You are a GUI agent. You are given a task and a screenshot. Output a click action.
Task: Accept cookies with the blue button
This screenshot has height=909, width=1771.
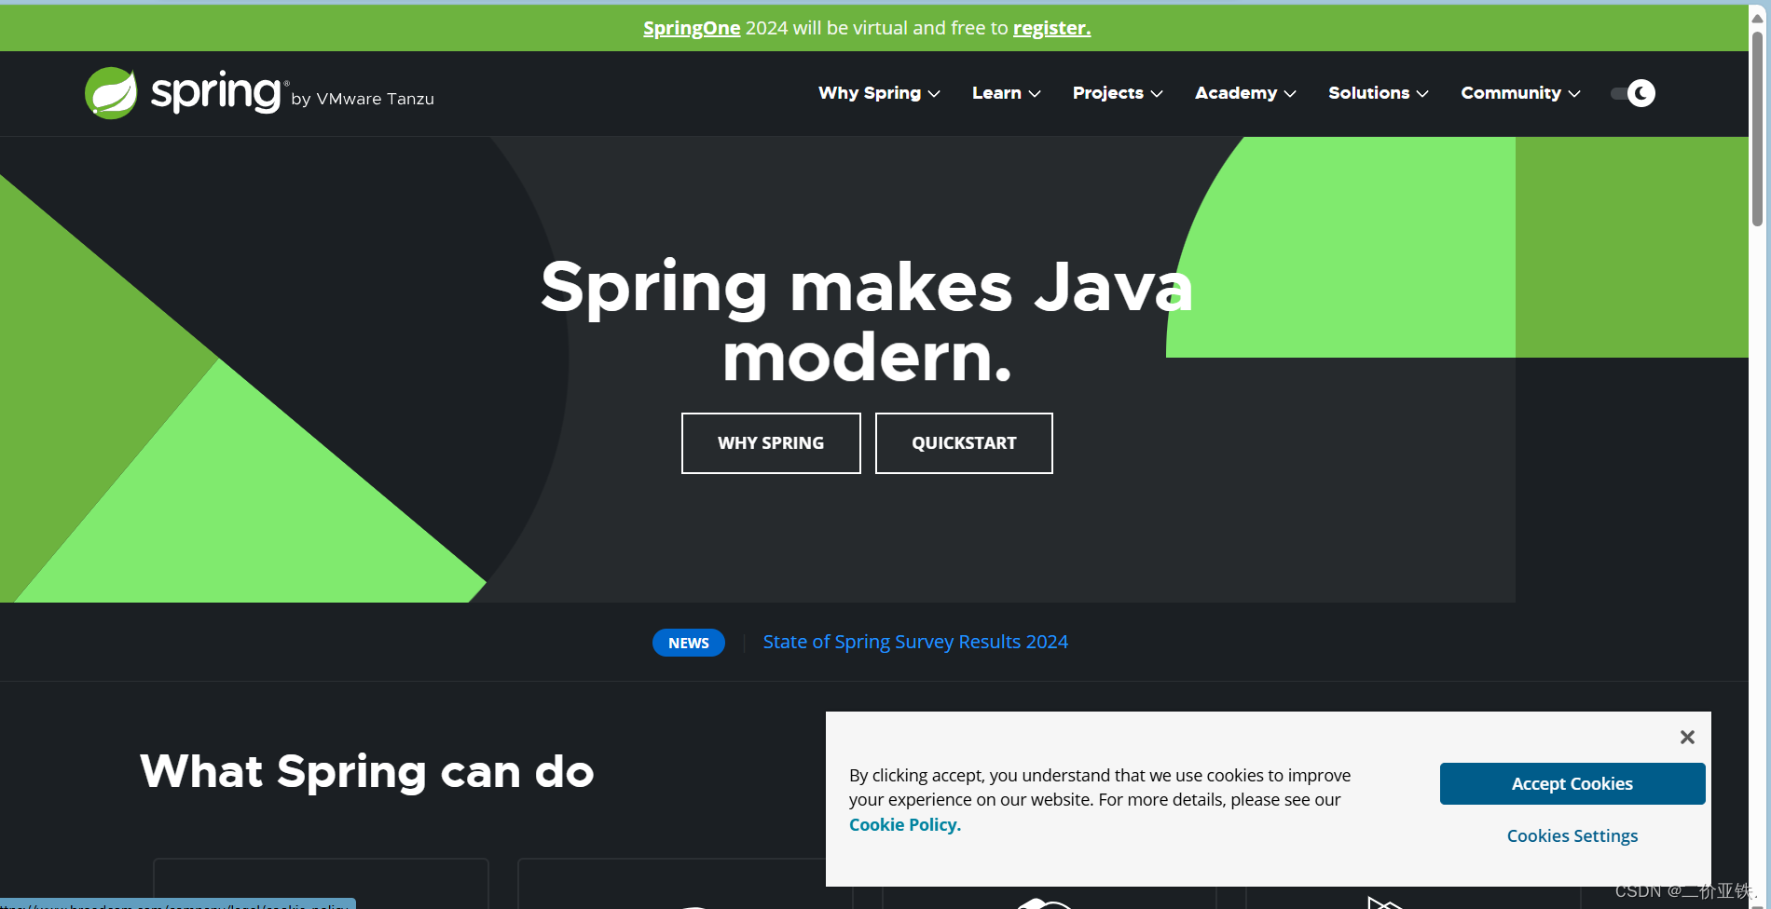[1572, 784]
